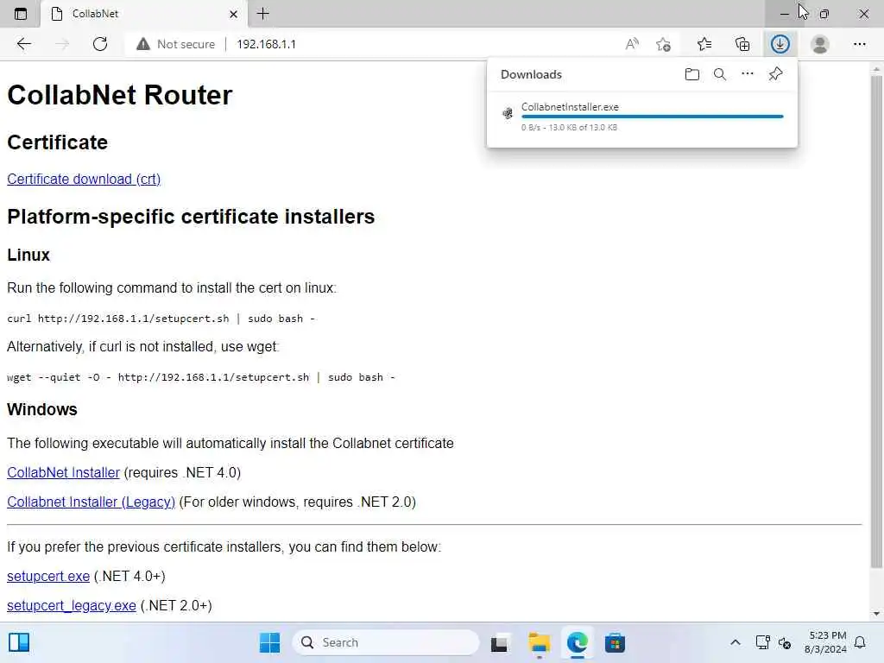The width and height of the screenshot is (884, 663).
Task: Open notifications bell icon
Action: click(x=861, y=642)
